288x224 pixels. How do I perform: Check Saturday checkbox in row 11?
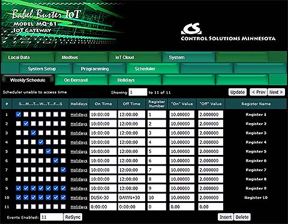pyautogui.click(x=63, y=207)
